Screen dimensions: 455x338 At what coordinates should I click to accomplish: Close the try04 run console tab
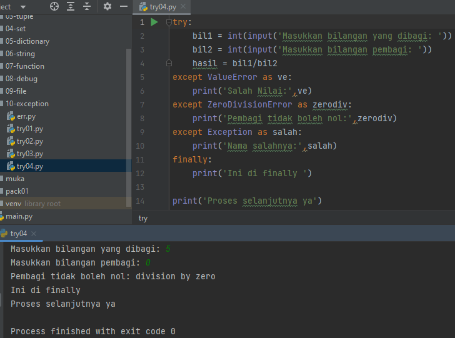[x=34, y=234]
